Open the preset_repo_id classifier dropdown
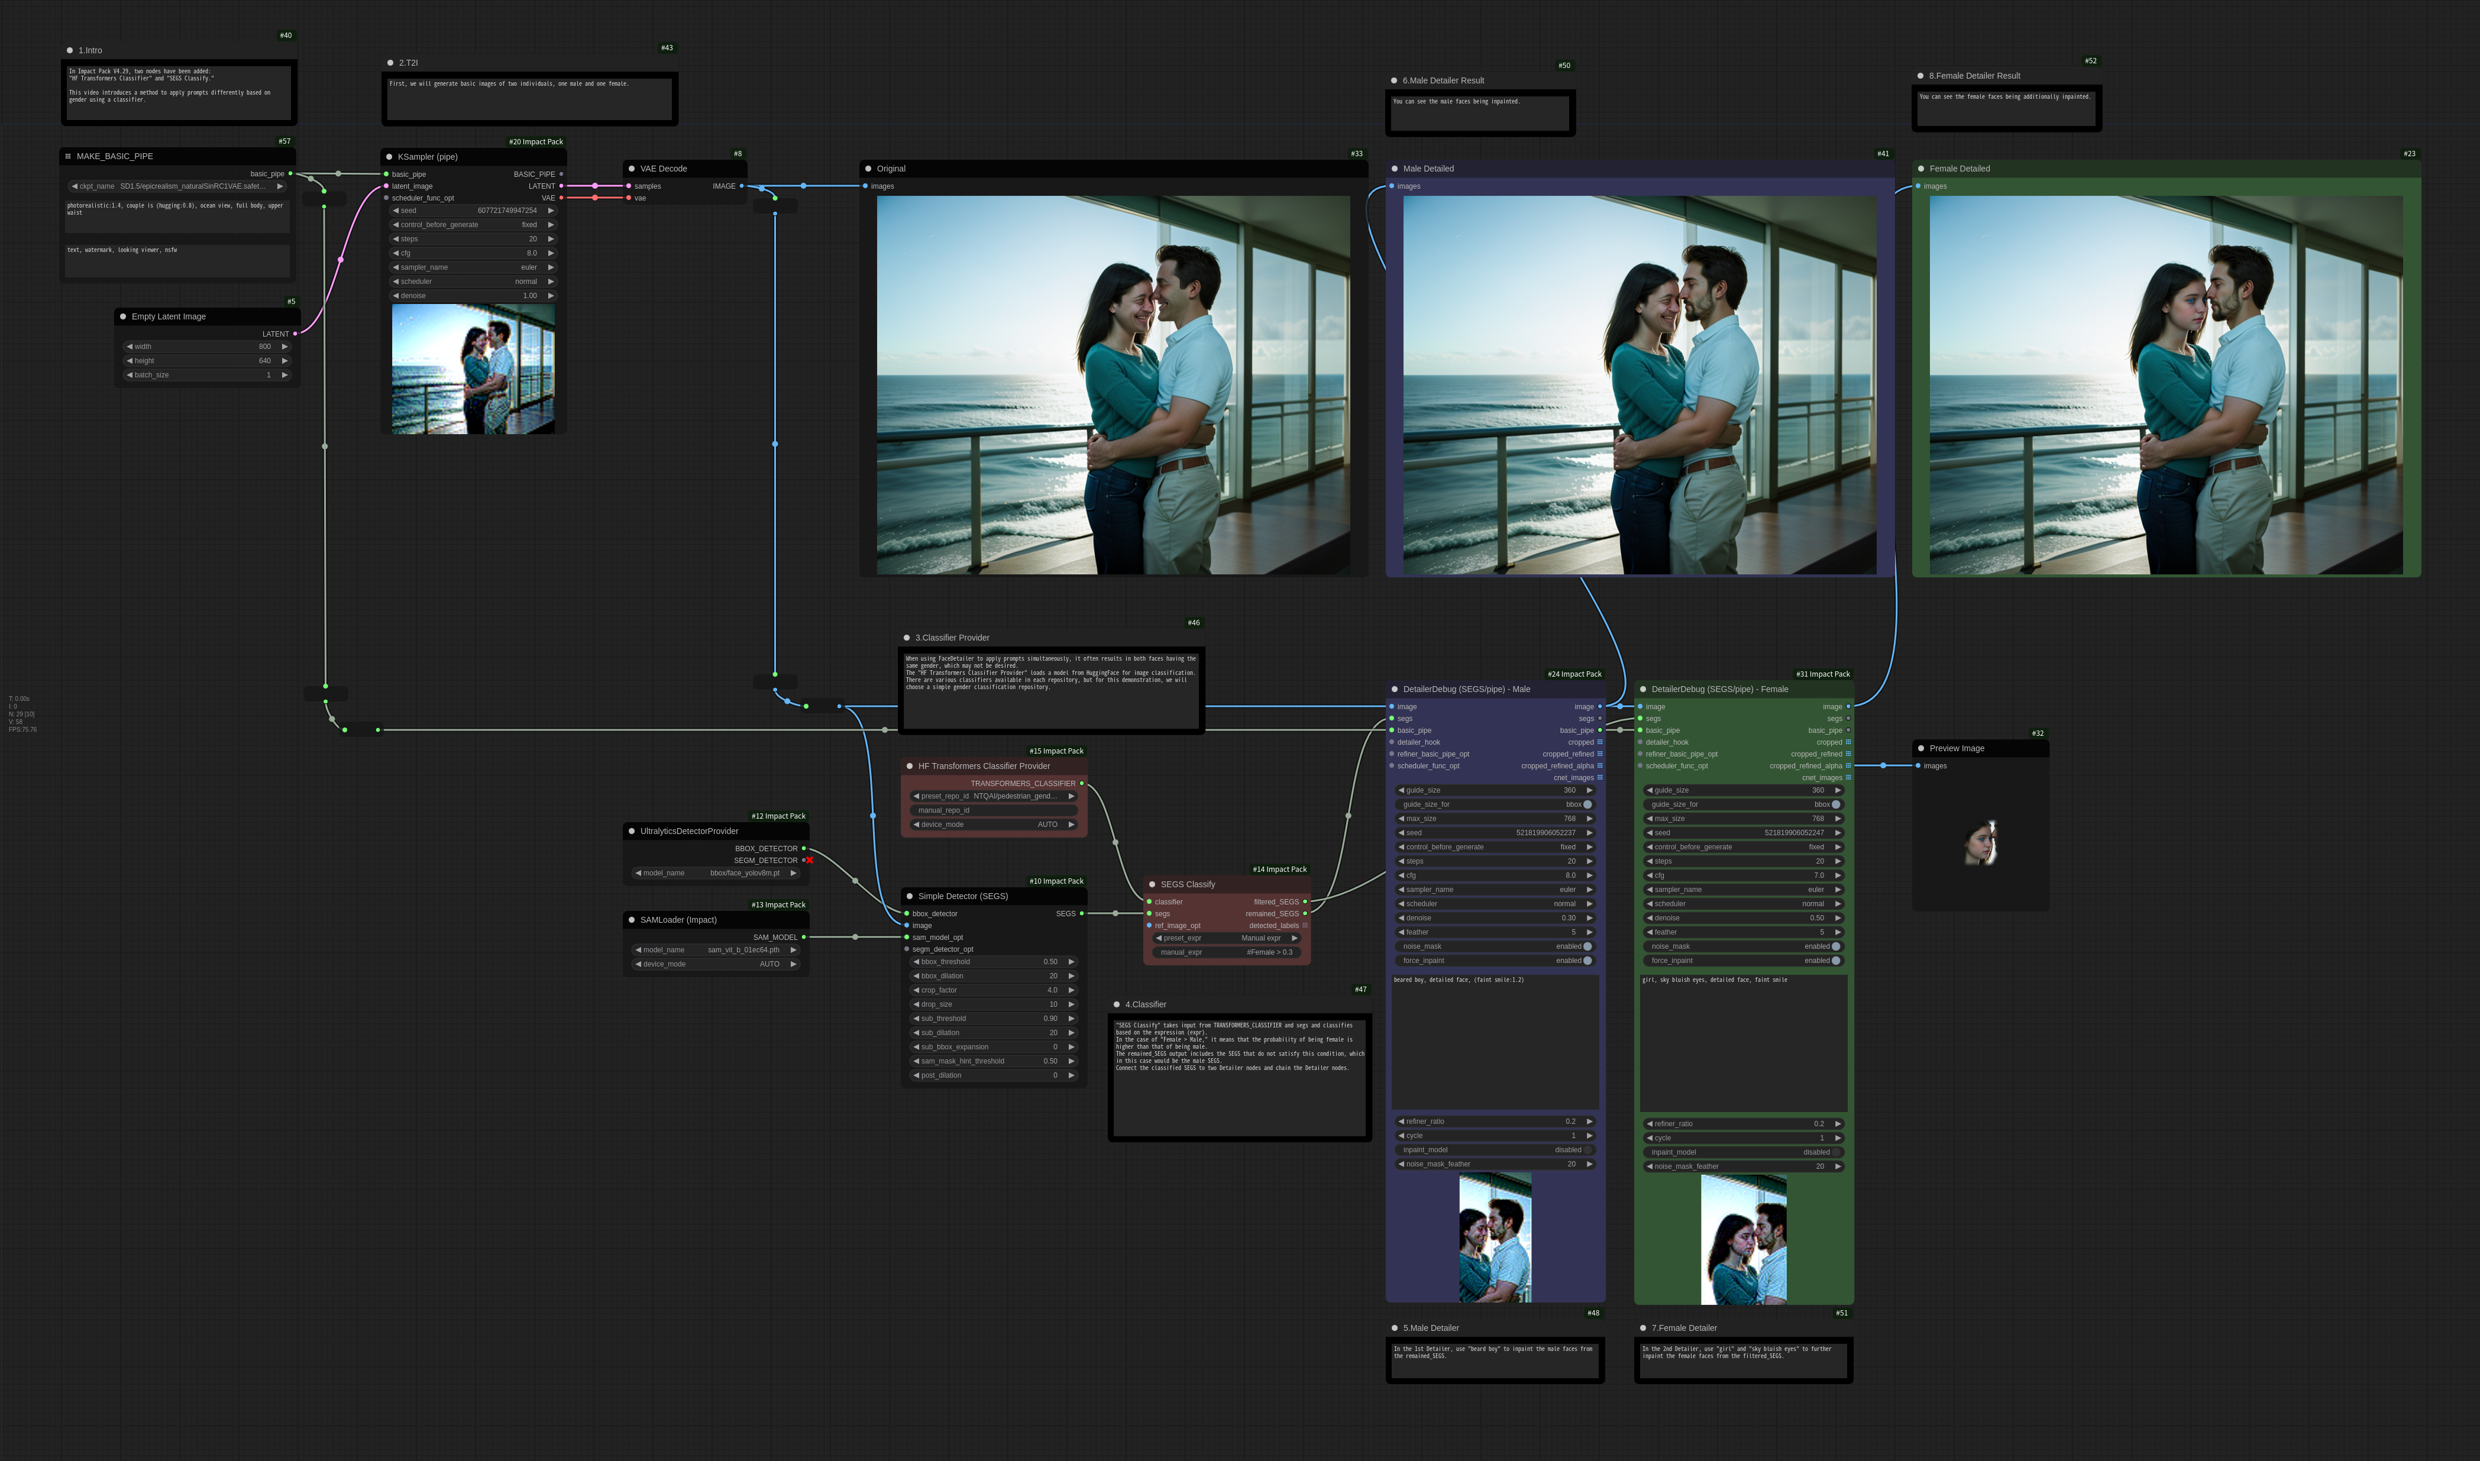 coord(994,797)
